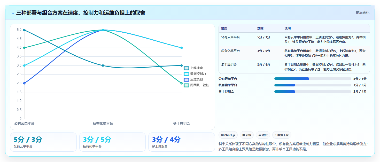Click the 前后变化 label in header
The image size is (380, 162).
coord(362,12)
